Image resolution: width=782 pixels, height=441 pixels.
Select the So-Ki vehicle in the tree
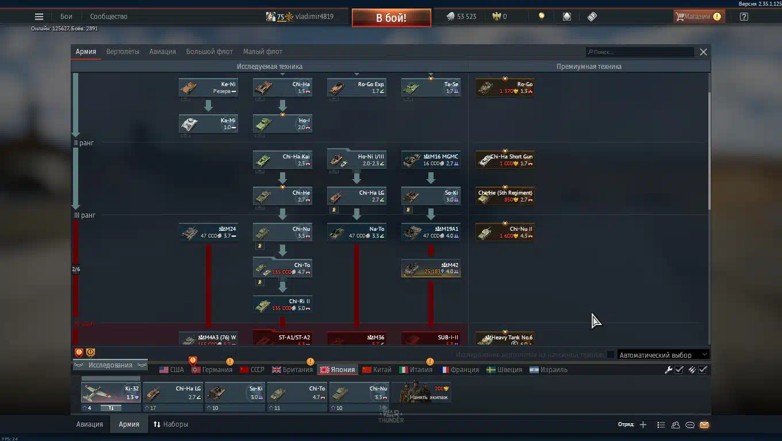coord(431,196)
